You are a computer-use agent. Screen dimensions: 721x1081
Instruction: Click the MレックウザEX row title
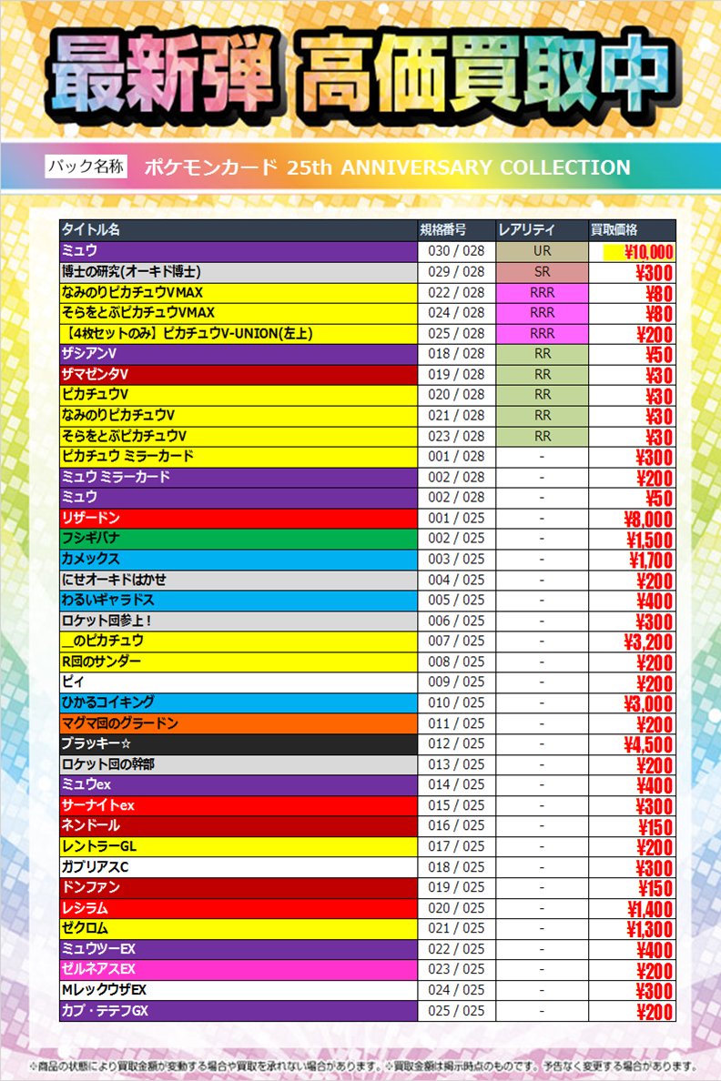pyautogui.click(x=238, y=989)
